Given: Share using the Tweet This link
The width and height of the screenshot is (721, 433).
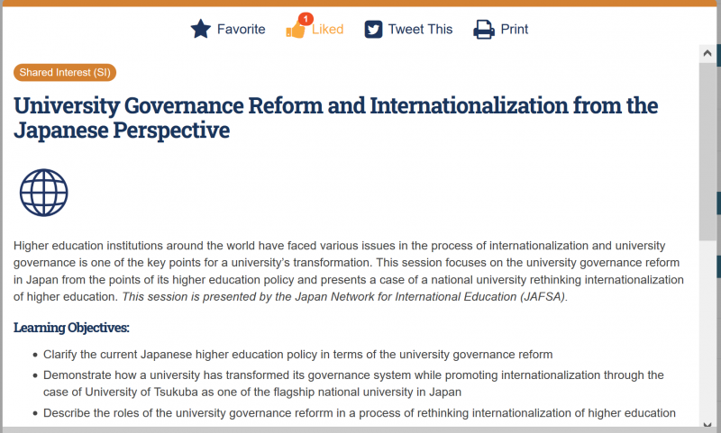Looking at the screenshot, I should [420, 30].
